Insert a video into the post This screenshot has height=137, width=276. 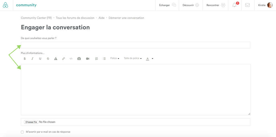pos(88,59)
